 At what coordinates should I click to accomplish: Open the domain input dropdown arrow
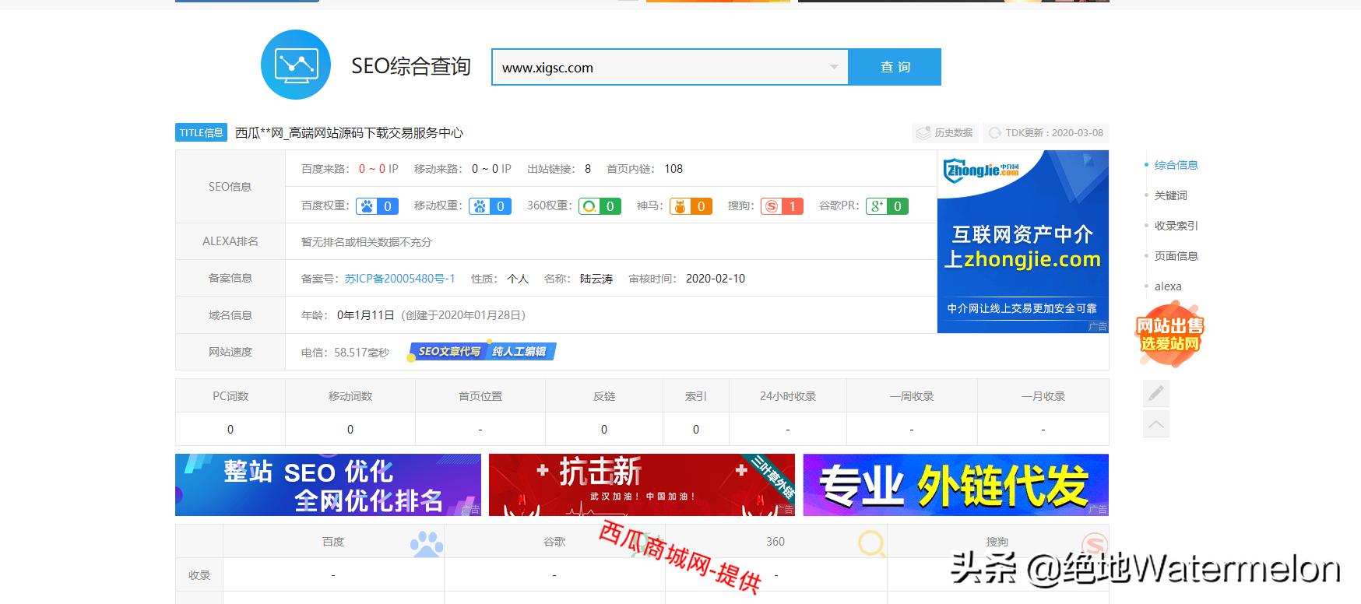tap(834, 67)
